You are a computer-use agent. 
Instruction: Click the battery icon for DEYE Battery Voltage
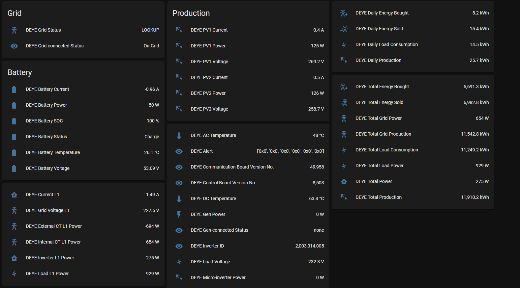pos(14,169)
